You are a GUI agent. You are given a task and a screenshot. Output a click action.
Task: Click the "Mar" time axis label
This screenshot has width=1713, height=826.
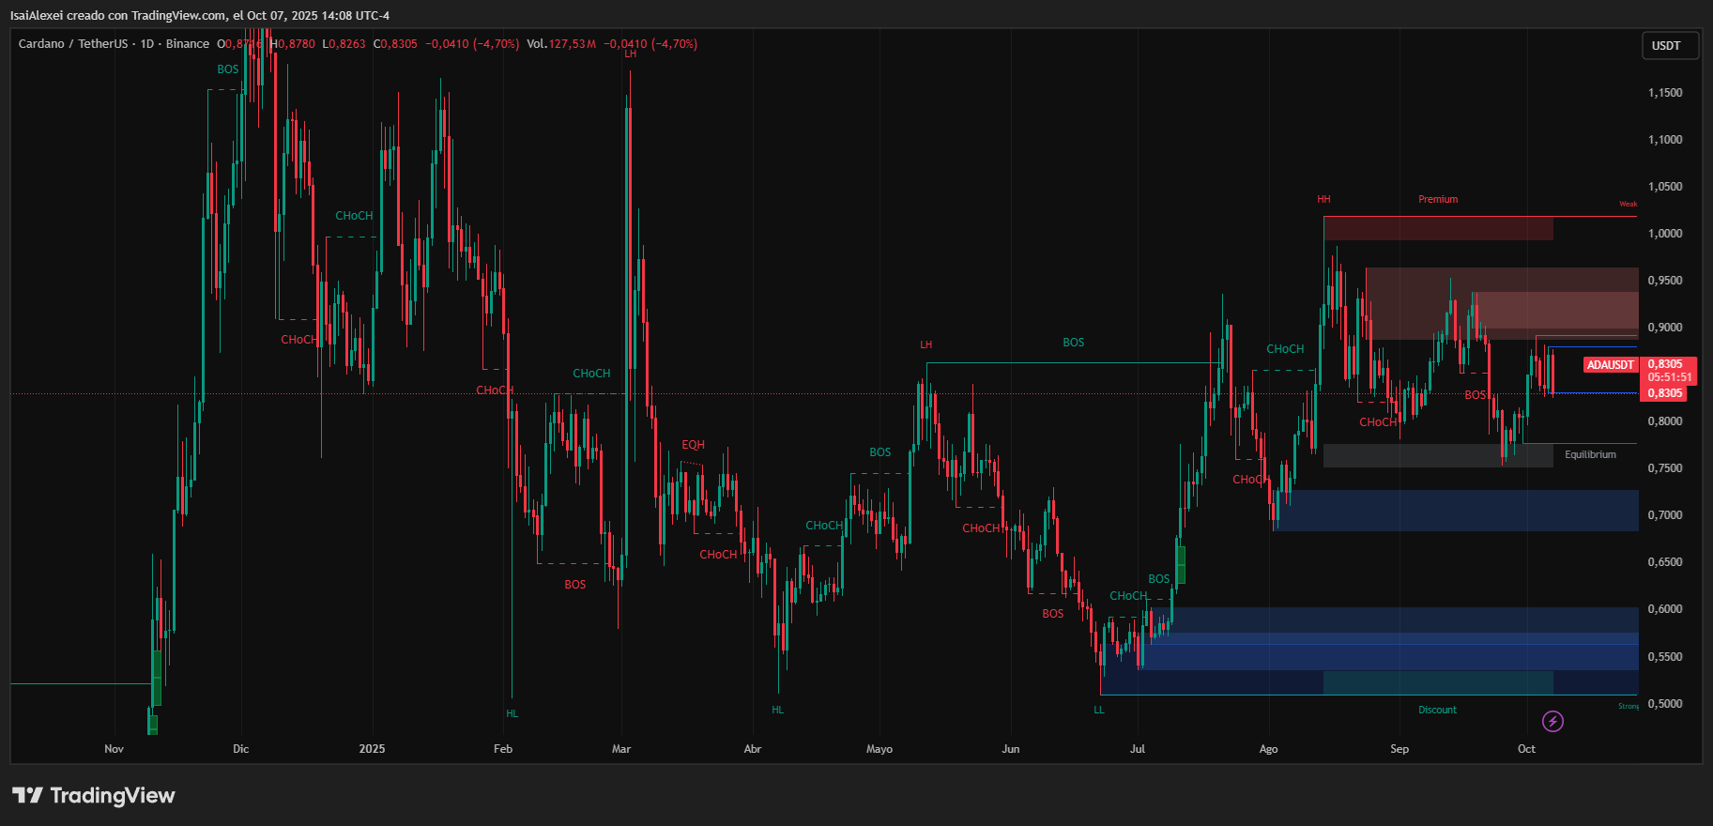click(621, 749)
